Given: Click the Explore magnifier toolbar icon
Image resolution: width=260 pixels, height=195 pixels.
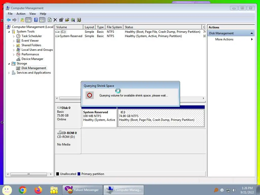Looking at the screenshot, I should pyautogui.click(x=73, y=20).
